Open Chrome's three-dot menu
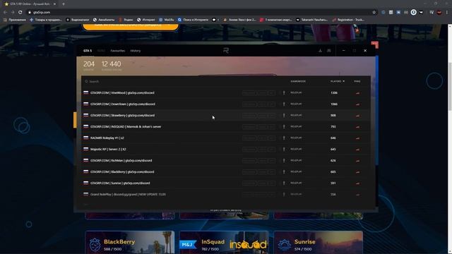Image resolution: width=452 pixels, height=254 pixels. pos(447,12)
